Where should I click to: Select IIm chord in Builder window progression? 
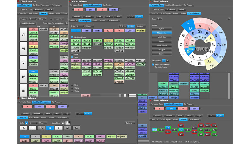[x=171, y=109]
